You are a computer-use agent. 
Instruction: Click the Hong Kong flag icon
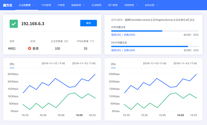(30, 49)
